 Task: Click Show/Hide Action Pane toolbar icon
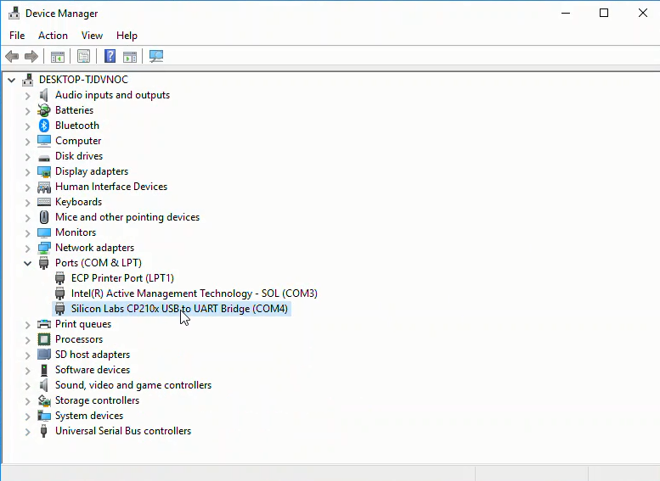130,56
